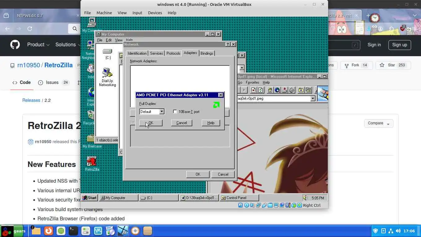This screenshot has height=237, width=421.
Task: Switch to the Bindings tab
Action: click(x=207, y=53)
